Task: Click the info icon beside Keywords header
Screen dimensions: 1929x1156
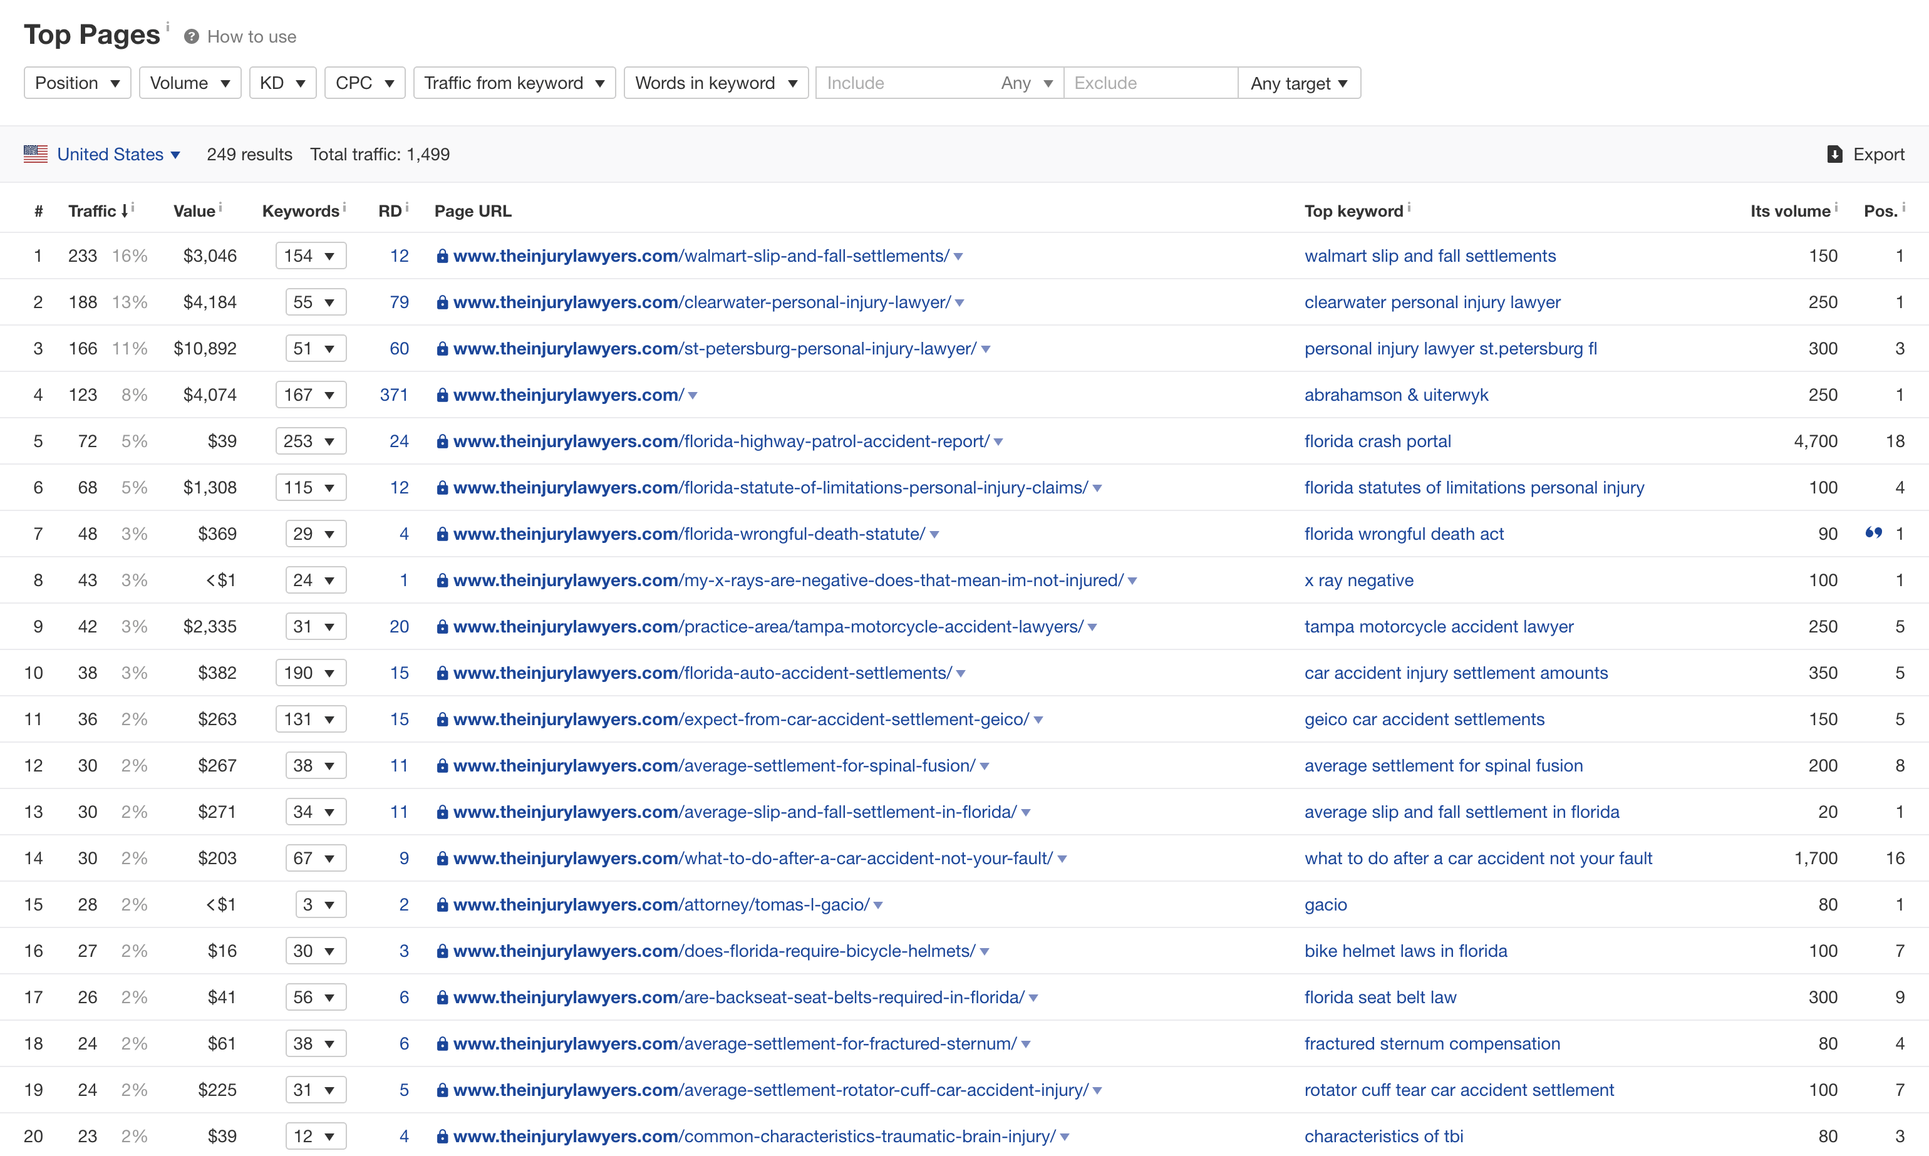Action: coord(344,207)
